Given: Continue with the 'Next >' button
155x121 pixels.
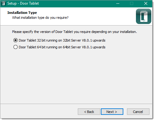Looking at the screenshot, I should click(112, 112).
